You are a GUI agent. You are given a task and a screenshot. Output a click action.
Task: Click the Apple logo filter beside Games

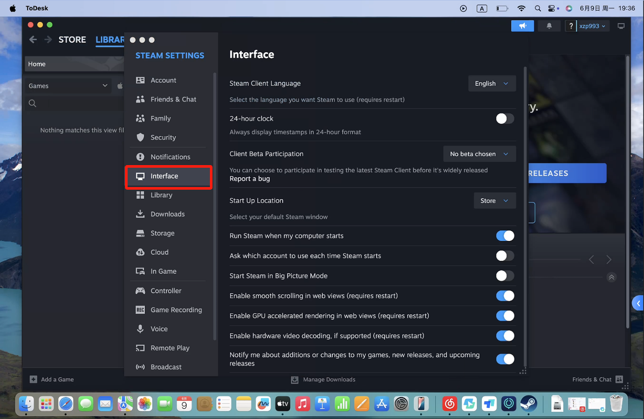[120, 86]
